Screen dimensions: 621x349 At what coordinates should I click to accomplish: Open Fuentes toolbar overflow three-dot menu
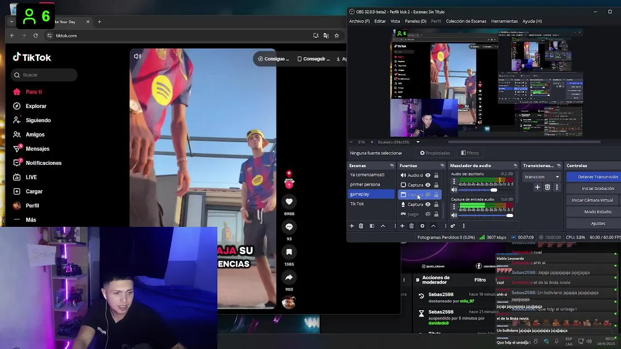pos(445,226)
